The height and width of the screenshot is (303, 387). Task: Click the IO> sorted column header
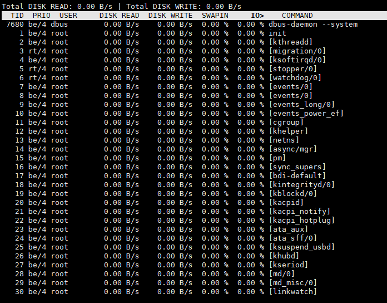(x=257, y=15)
